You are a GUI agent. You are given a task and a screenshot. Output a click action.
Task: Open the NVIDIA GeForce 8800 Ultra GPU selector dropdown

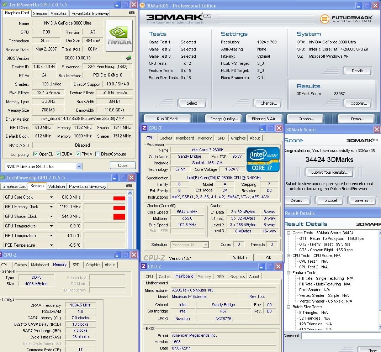[79, 166]
